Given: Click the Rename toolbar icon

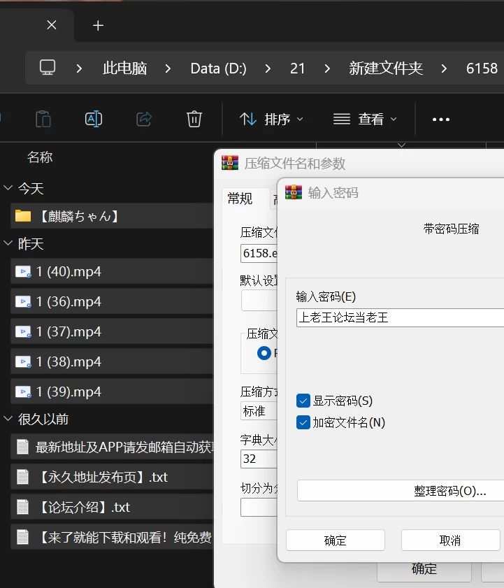Looking at the screenshot, I should click(94, 120).
